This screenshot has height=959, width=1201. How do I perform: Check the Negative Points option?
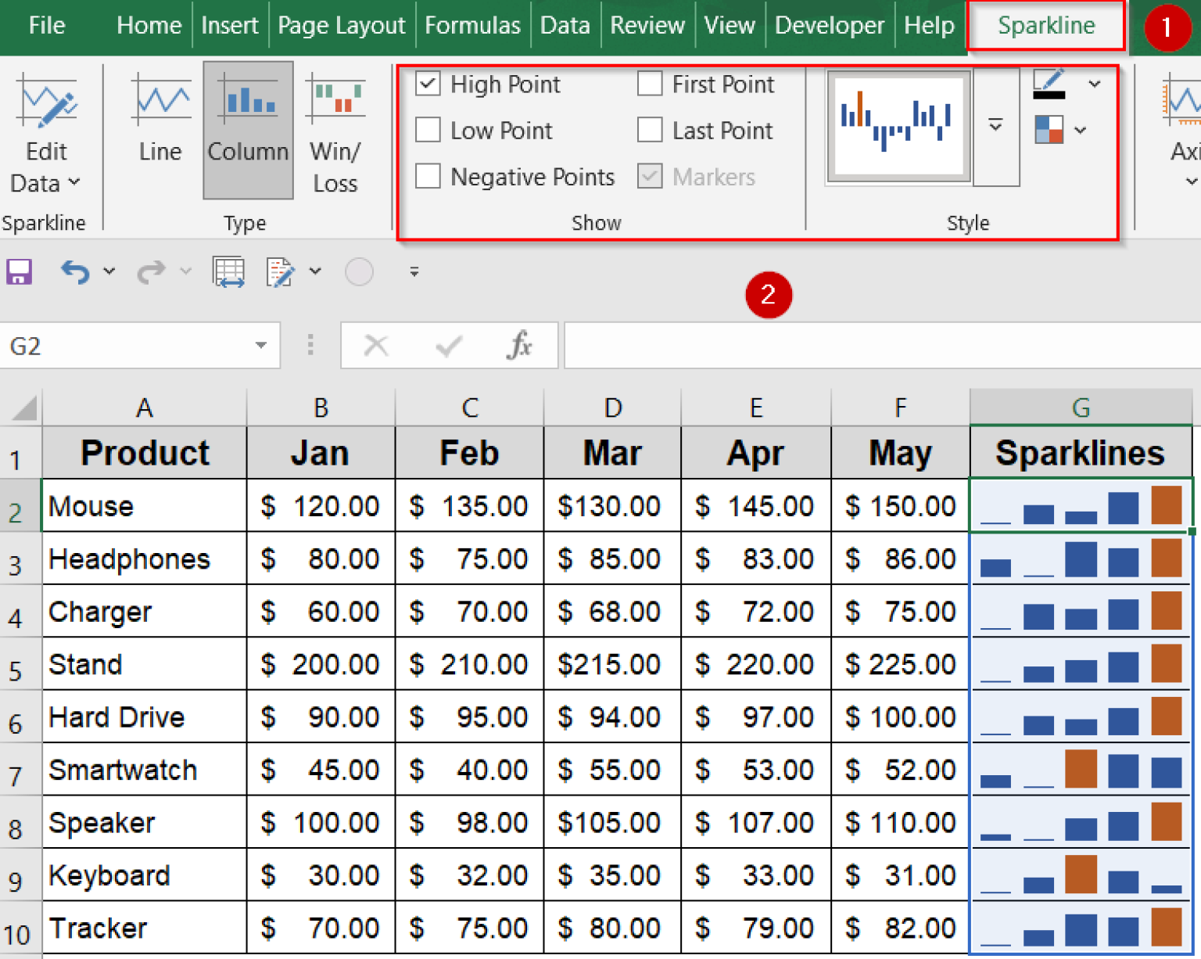tap(427, 176)
